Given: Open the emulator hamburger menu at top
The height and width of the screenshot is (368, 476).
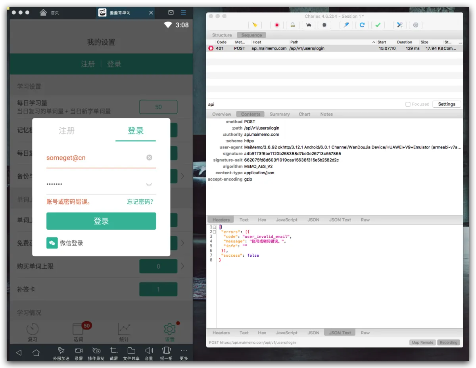Looking at the screenshot, I should [183, 13].
